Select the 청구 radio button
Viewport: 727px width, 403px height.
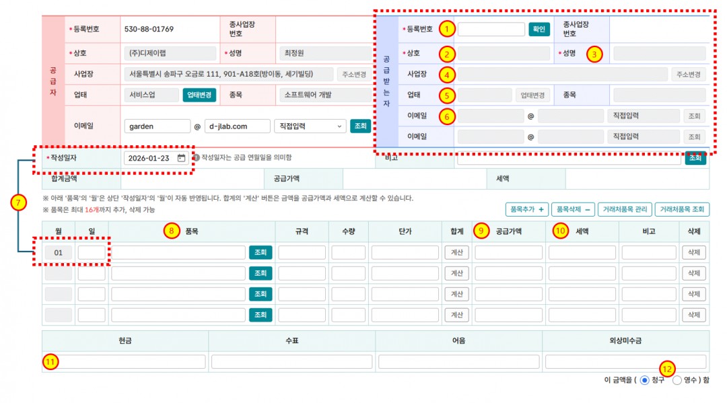[x=644, y=380]
